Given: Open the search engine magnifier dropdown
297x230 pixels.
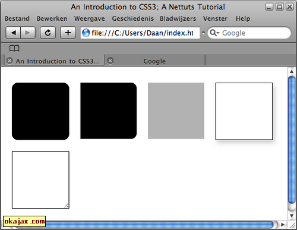Looking at the screenshot, I should 214,33.
